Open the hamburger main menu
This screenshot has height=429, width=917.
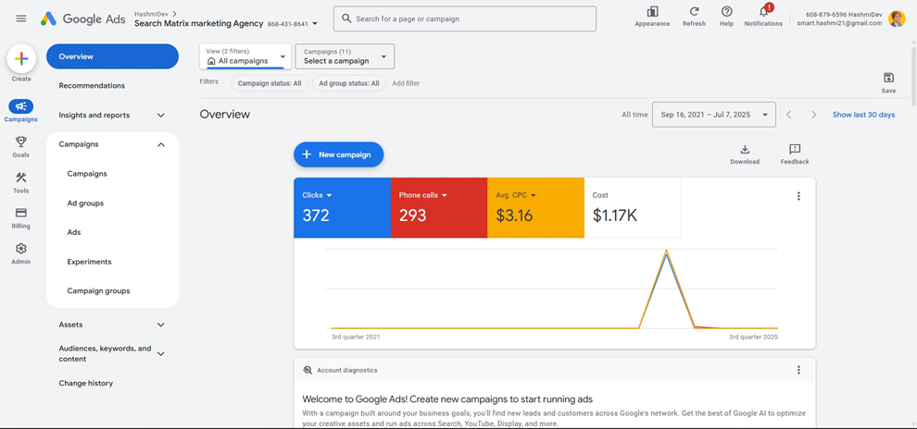(21, 18)
